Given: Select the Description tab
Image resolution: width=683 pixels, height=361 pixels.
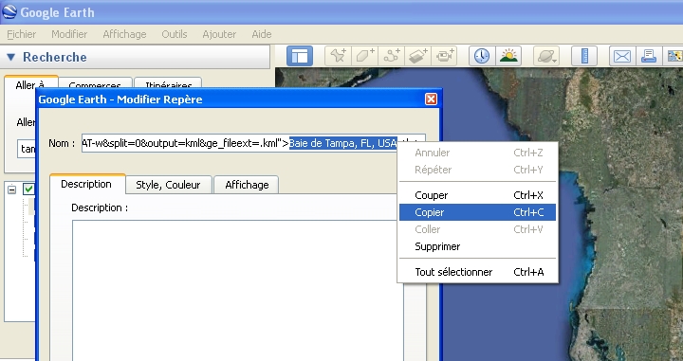Looking at the screenshot, I should pos(86,184).
